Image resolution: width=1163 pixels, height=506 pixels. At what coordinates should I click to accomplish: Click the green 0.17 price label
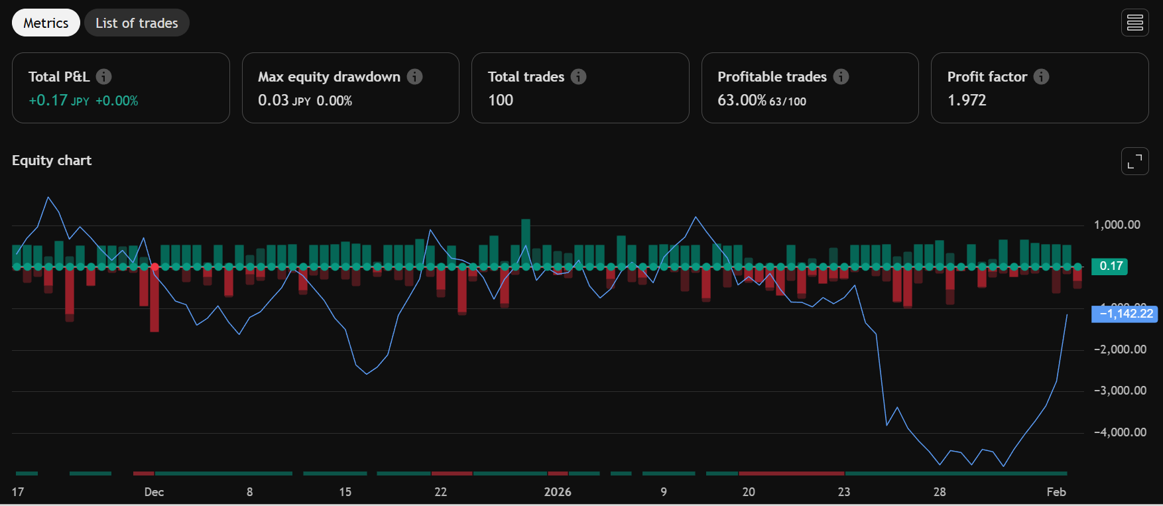1111,267
